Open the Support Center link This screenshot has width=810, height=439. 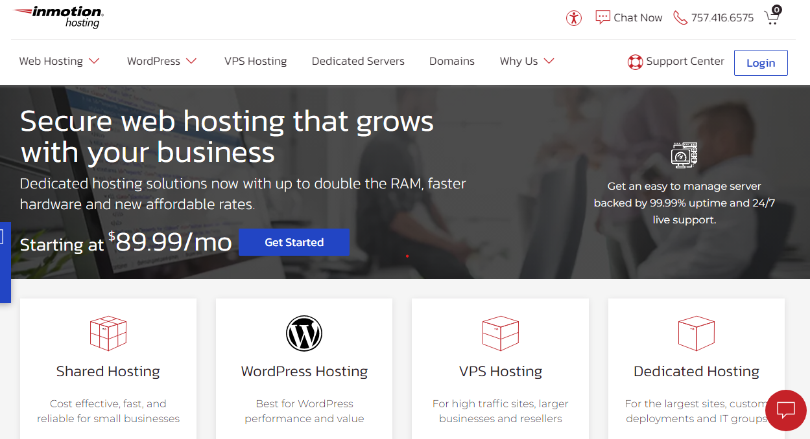click(685, 62)
